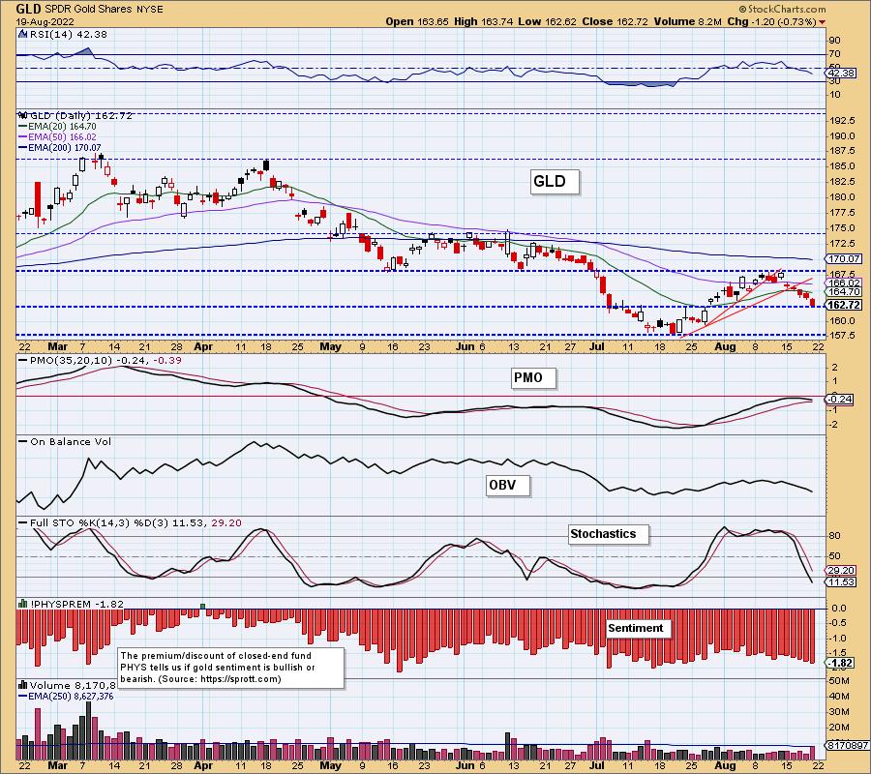Click the Low 162.62 header value
The width and height of the screenshot is (871, 774).
pyautogui.click(x=547, y=22)
